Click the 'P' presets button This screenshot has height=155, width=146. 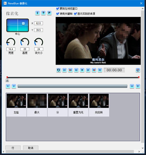coord(49,13)
